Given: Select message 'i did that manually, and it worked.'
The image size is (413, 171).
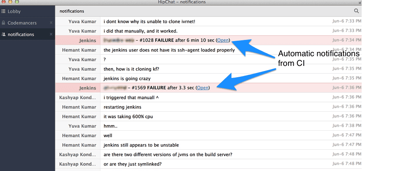Looking at the screenshot, I should [x=140, y=31].
